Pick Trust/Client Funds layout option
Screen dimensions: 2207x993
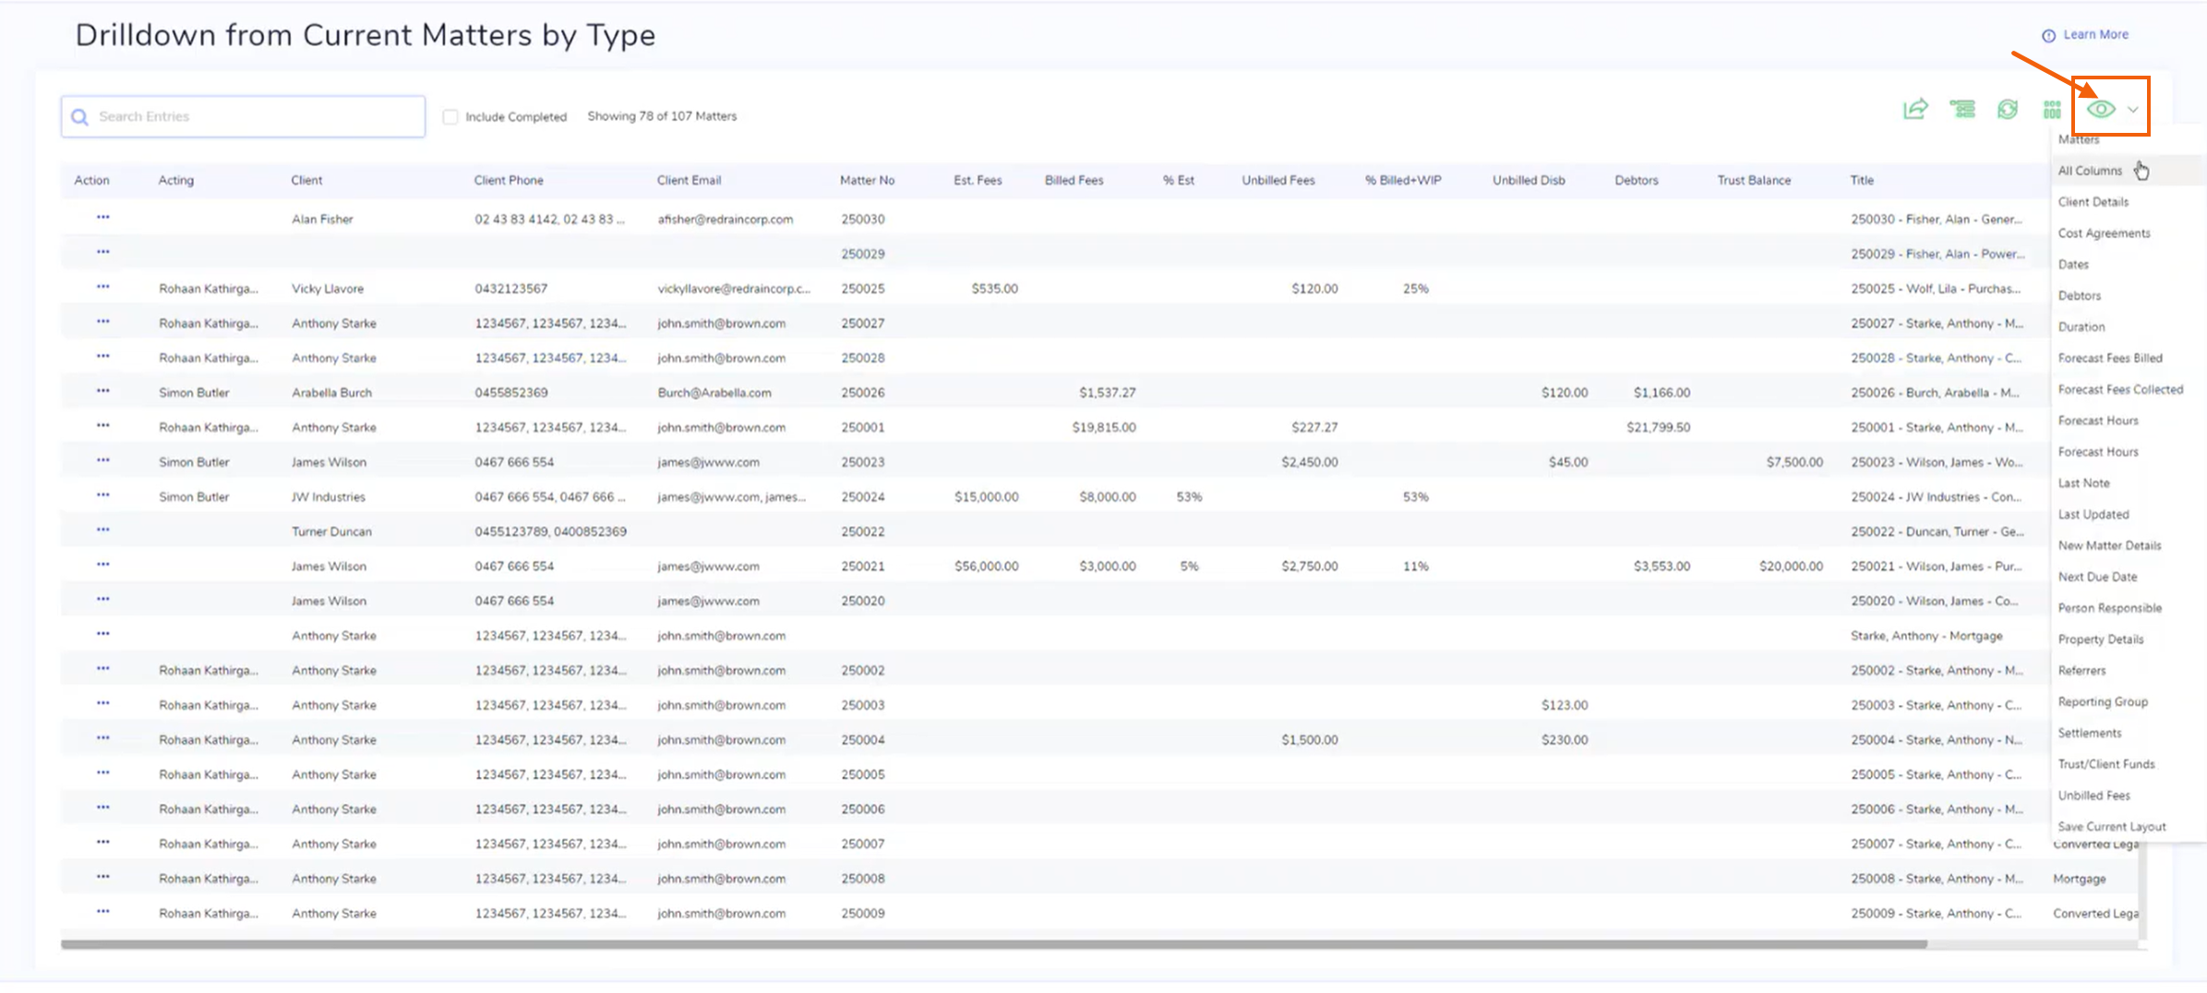click(2105, 764)
